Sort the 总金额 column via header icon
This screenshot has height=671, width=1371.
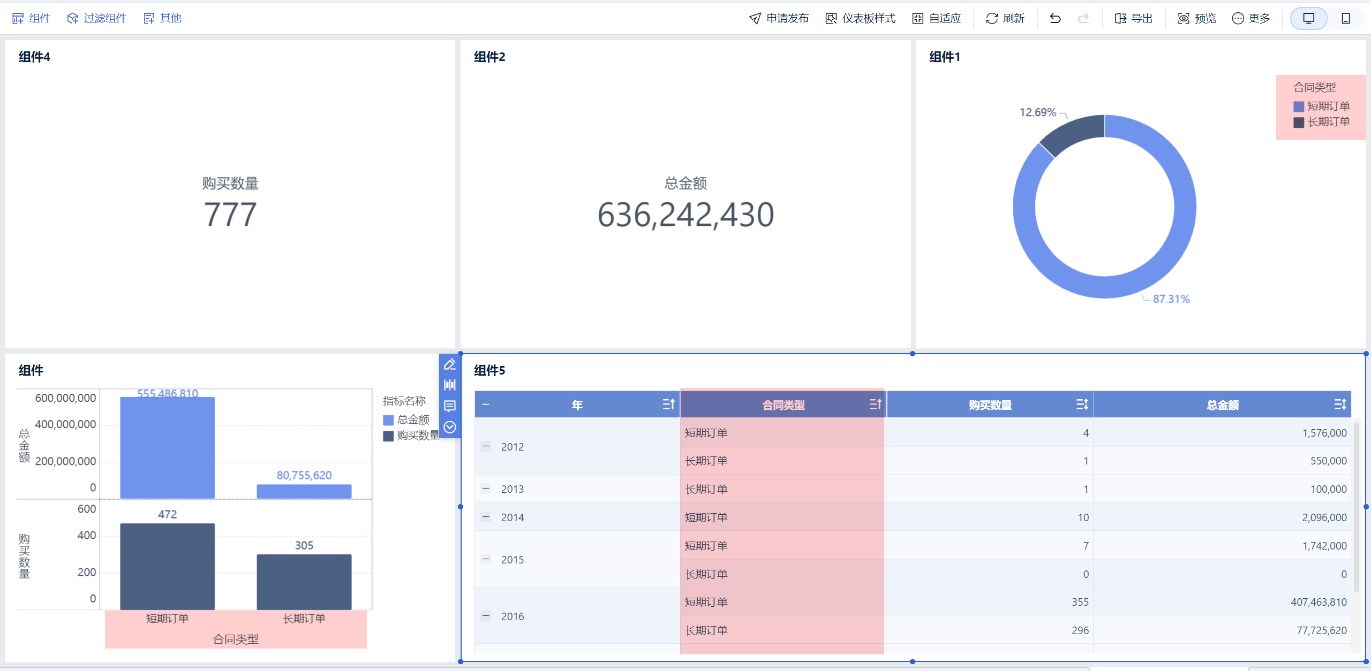click(1339, 405)
